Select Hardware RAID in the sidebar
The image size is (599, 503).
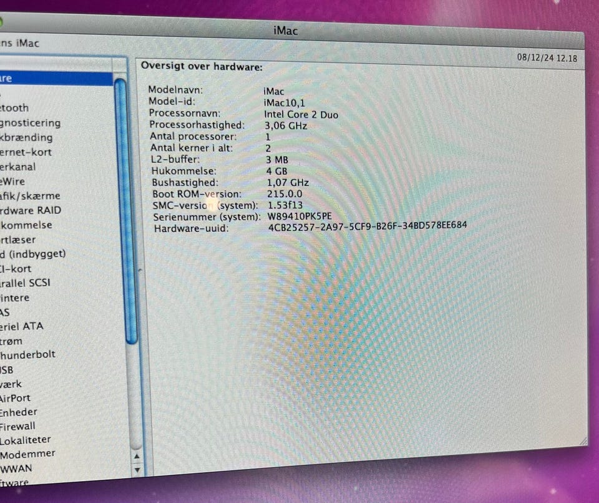[x=30, y=210]
